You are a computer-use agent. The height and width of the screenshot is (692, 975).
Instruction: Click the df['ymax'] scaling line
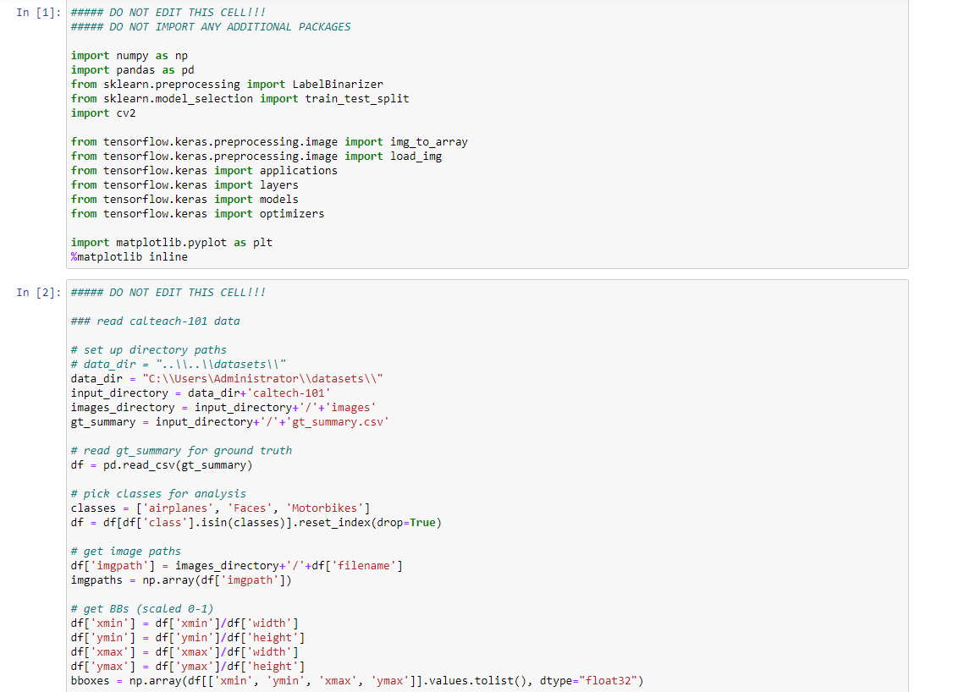coord(188,666)
